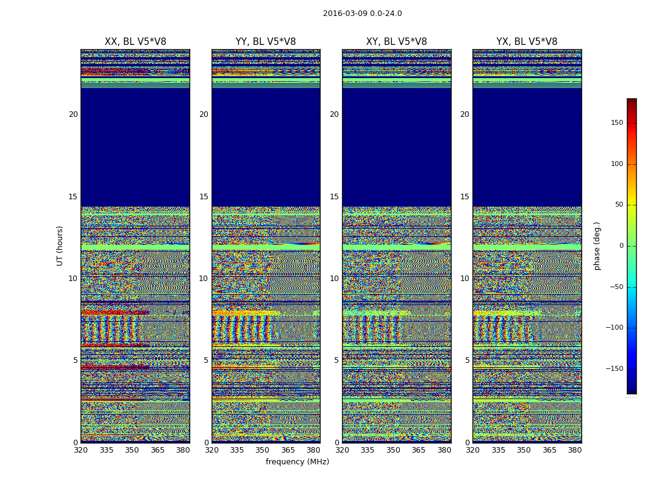Click the "20" y-tick of XX panel
646x492 pixels.
(73, 114)
